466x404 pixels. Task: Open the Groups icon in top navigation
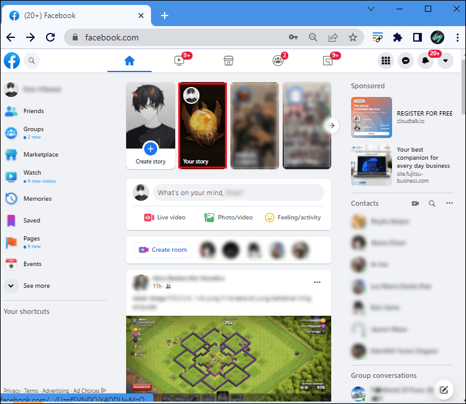[x=278, y=60]
